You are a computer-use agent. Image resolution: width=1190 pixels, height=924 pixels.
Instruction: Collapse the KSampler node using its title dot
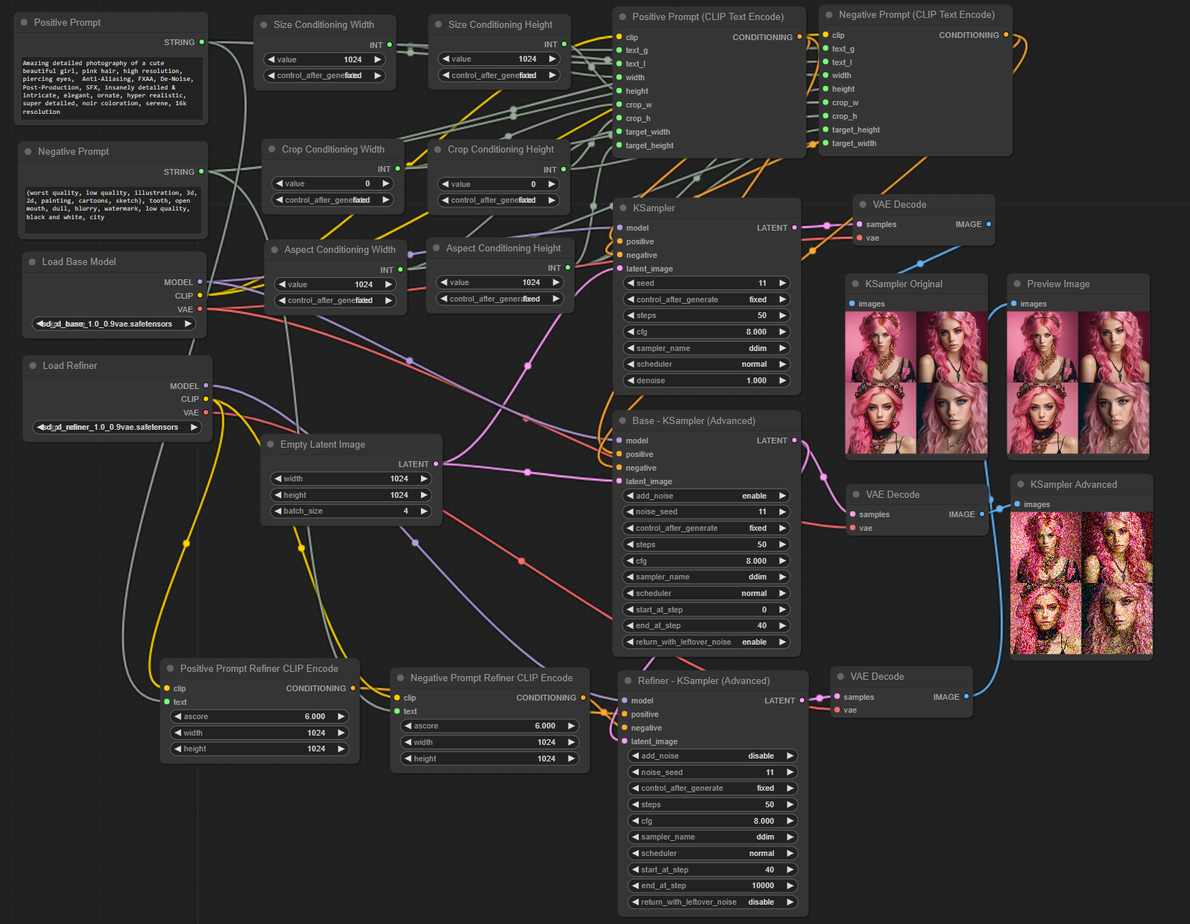623,208
